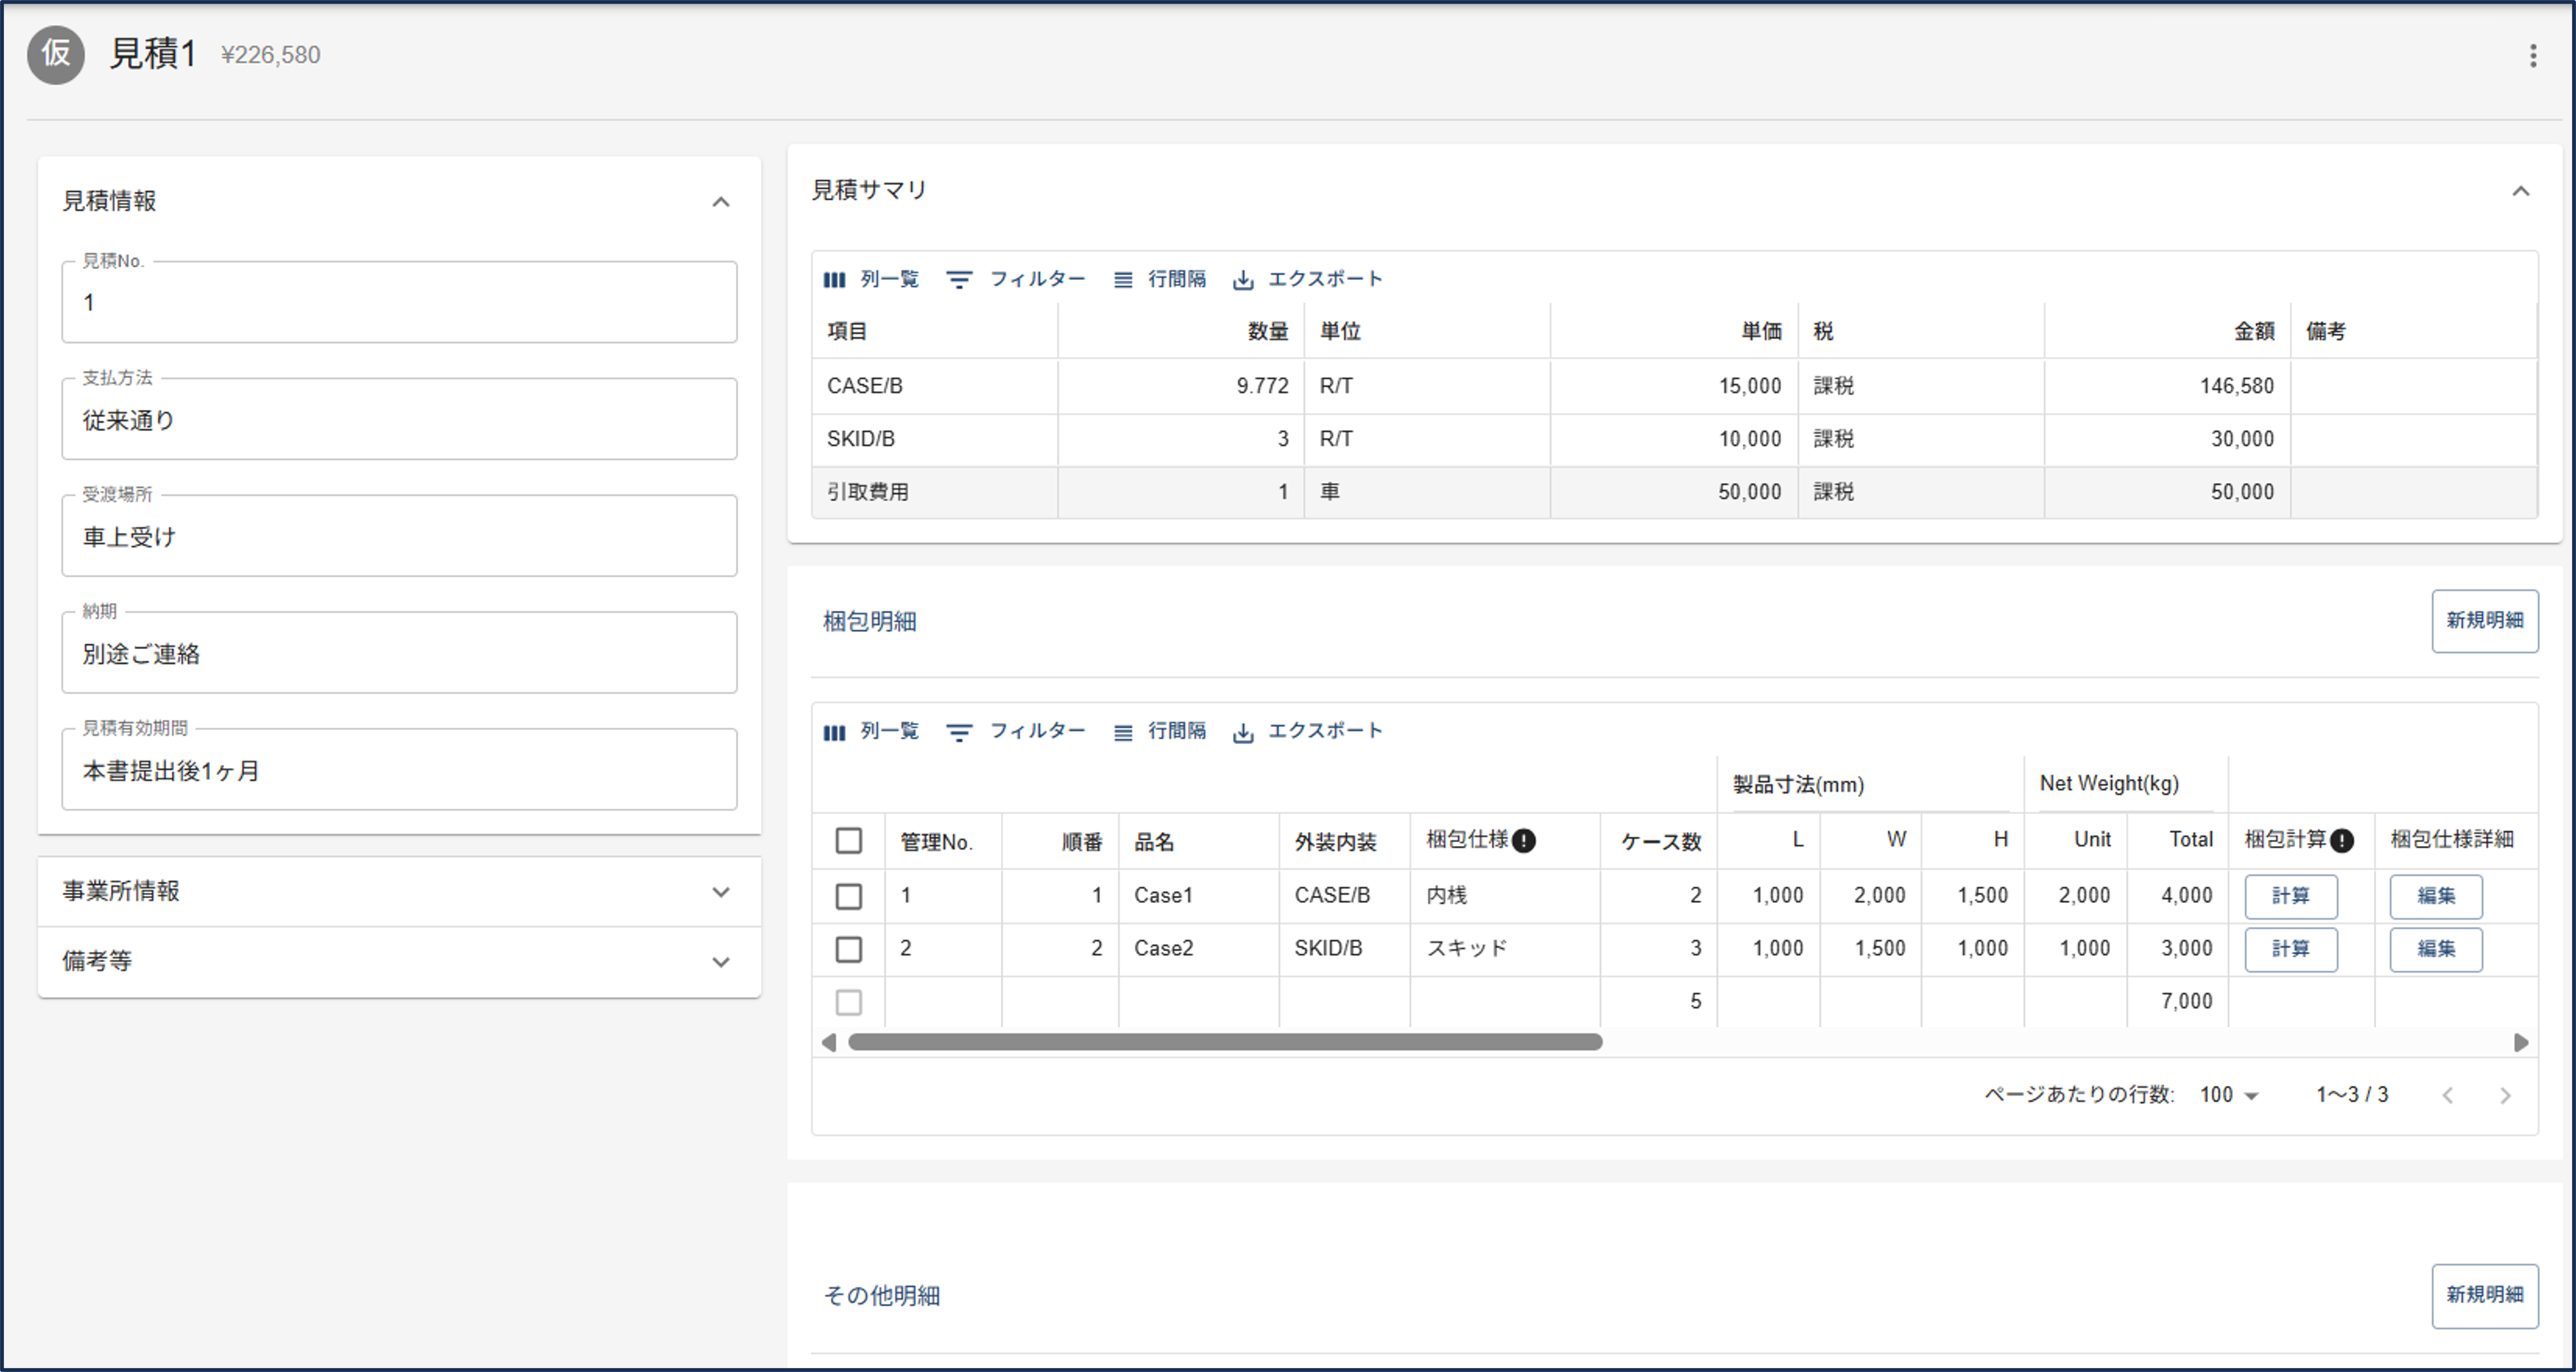Click the horizontal scrollbar thumb in 梱包明細
The width and height of the screenshot is (2576, 1372).
click(x=1225, y=1042)
